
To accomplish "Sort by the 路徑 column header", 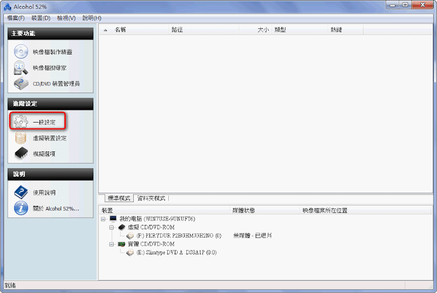I will 204,30.
